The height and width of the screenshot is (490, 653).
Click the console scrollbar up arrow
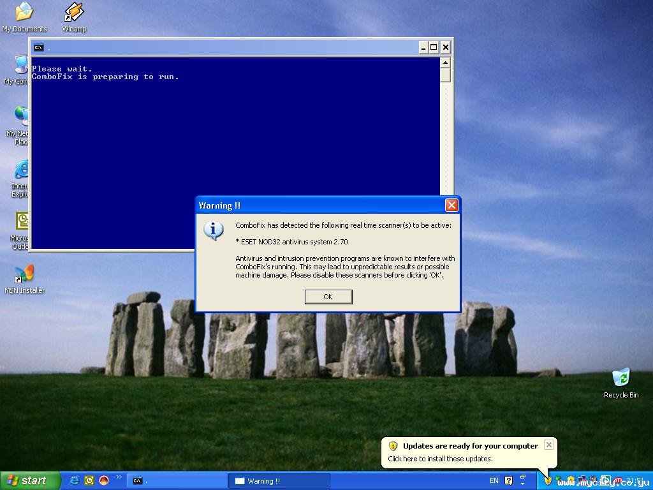(x=445, y=63)
